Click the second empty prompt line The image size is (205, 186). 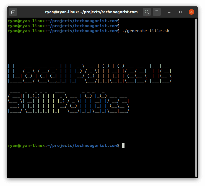point(63,26)
